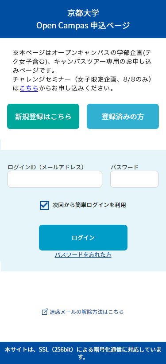Viewport: 166px width, 364px height.
Task: Click the light blue login panel background
Action: [83, 210]
